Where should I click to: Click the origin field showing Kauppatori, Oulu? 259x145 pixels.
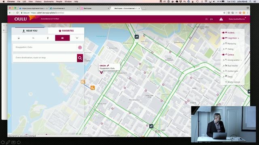point(45,47)
